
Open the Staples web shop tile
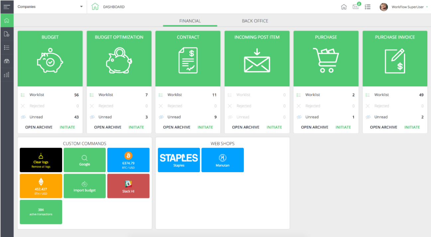coord(179,160)
